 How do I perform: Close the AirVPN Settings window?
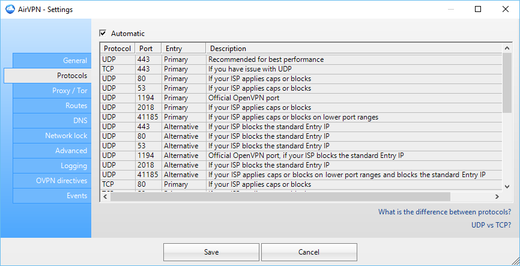coord(506,9)
